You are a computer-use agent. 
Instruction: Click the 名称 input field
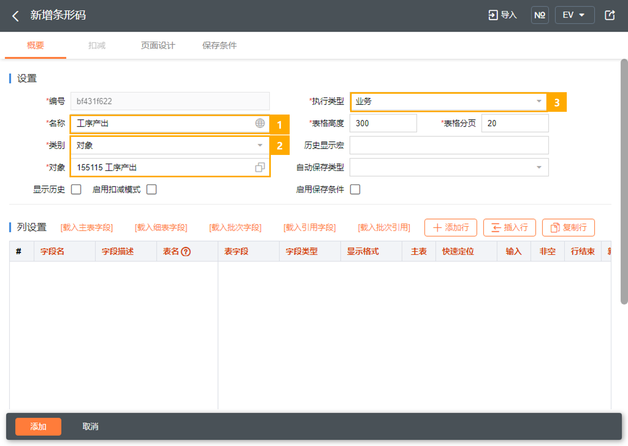coord(170,123)
